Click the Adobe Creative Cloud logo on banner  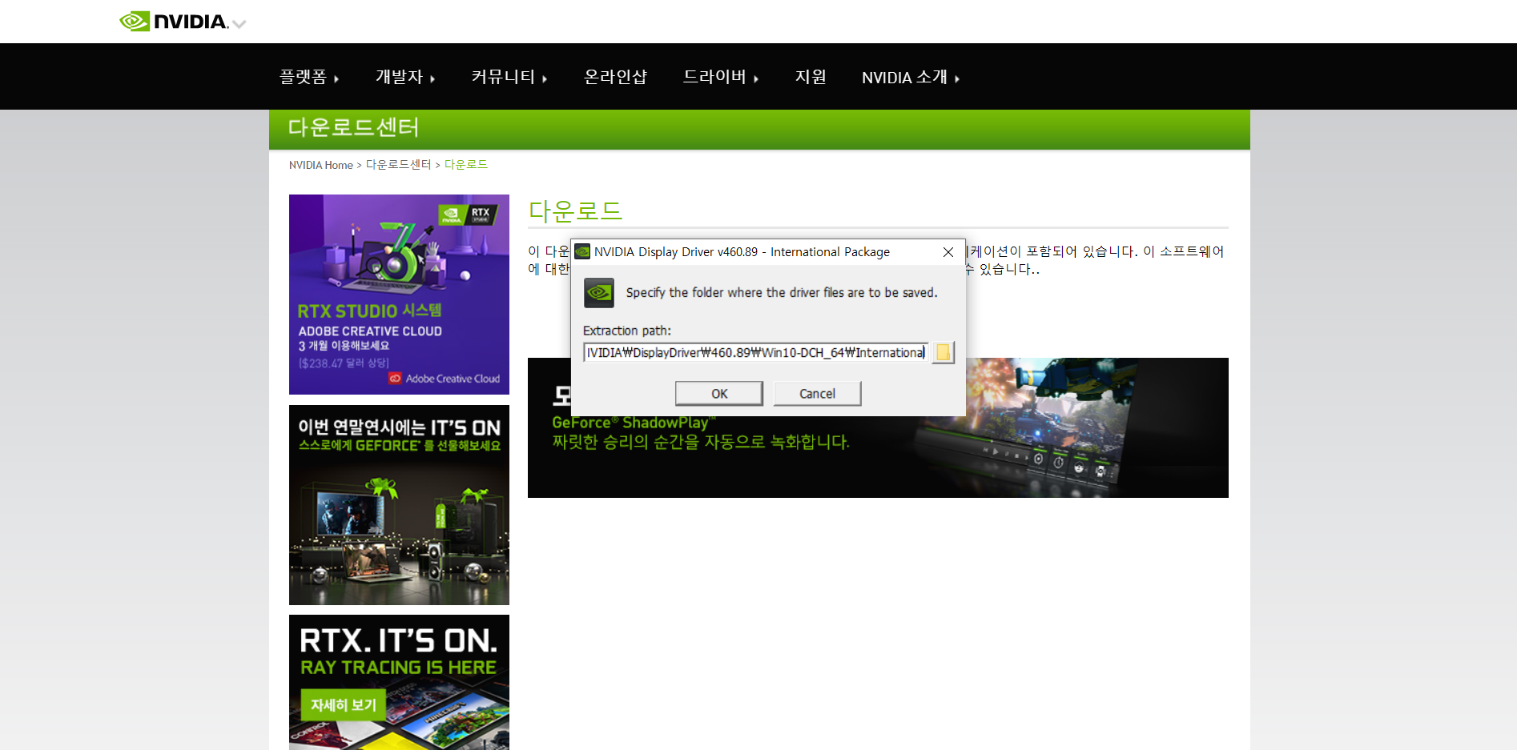[445, 379]
